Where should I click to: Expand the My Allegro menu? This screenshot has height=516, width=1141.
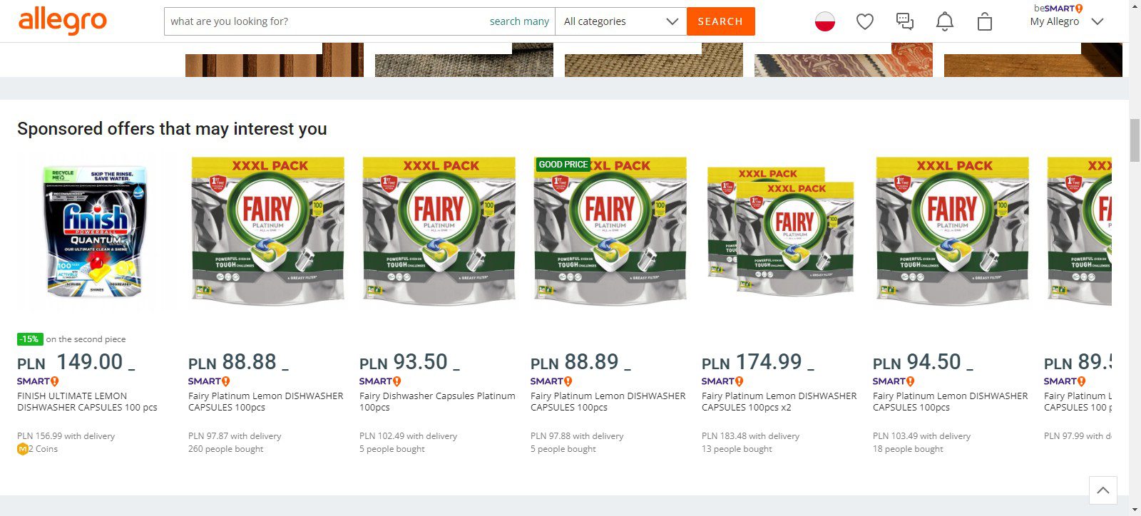point(1066,21)
